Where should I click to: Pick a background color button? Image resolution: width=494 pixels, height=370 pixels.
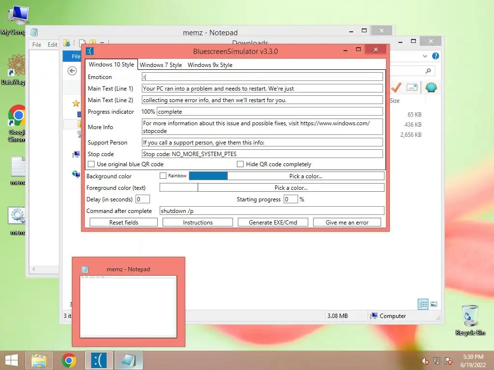[x=305, y=176]
